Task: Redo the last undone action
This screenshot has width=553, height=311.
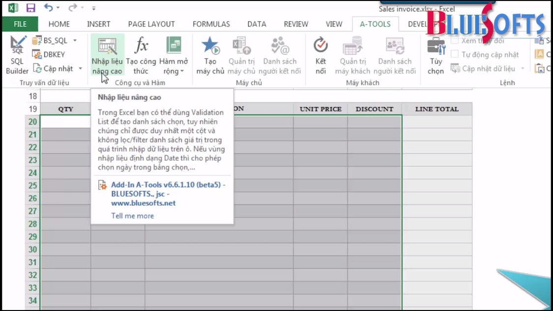Action: 72,7
